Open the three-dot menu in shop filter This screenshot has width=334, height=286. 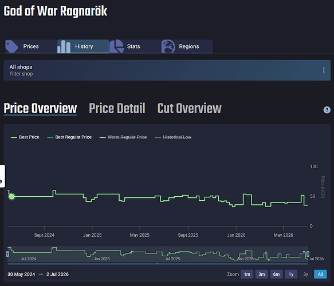[324, 70]
